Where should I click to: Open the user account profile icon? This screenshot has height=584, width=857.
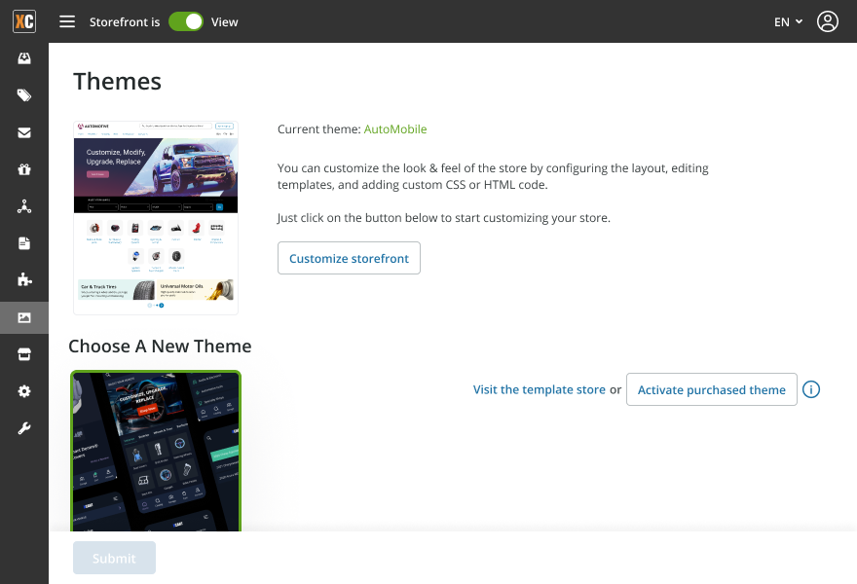point(828,21)
